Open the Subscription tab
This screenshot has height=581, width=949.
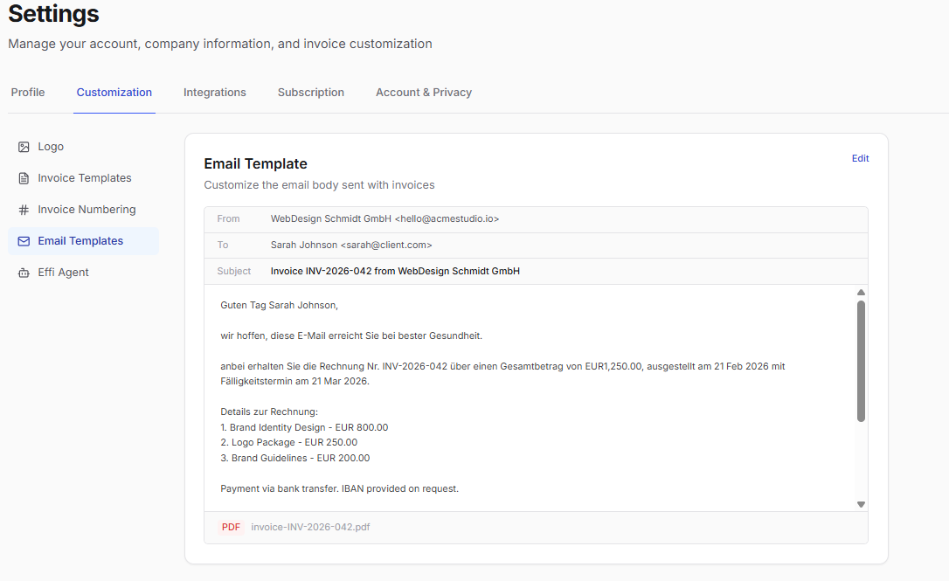click(x=311, y=93)
